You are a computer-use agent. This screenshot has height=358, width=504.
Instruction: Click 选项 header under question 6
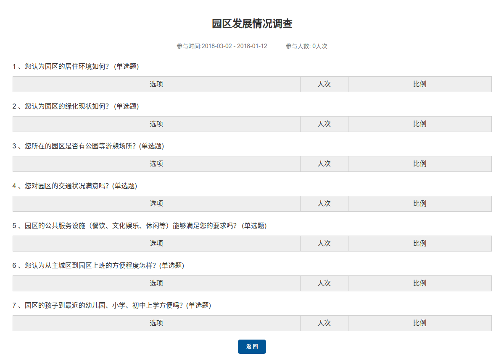click(x=156, y=283)
